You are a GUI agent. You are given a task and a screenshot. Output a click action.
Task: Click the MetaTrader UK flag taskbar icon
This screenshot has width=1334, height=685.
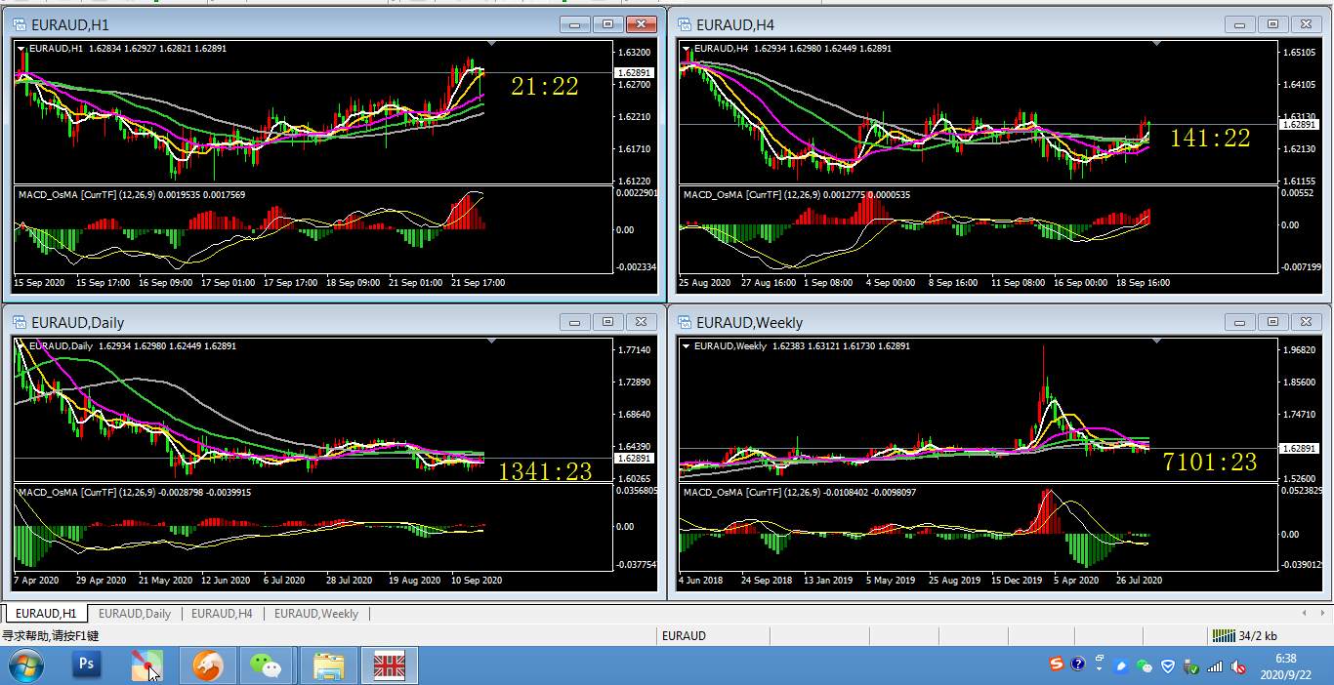click(x=390, y=665)
